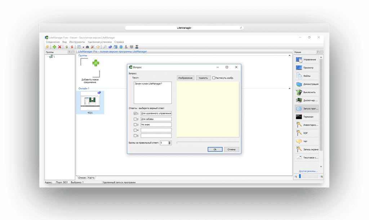Select the Управление control mode
369x220 pixels.
[x=307, y=60]
